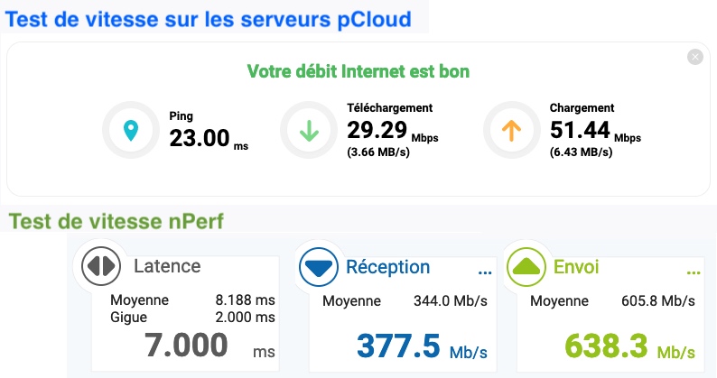Click the blue Réception down-triangle icon

point(318,266)
